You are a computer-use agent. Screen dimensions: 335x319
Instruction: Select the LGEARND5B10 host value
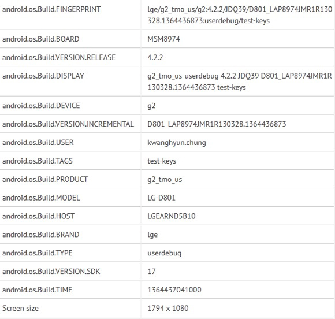(172, 216)
